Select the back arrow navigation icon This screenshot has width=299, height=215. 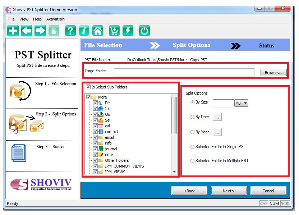(x=26, y=31)
